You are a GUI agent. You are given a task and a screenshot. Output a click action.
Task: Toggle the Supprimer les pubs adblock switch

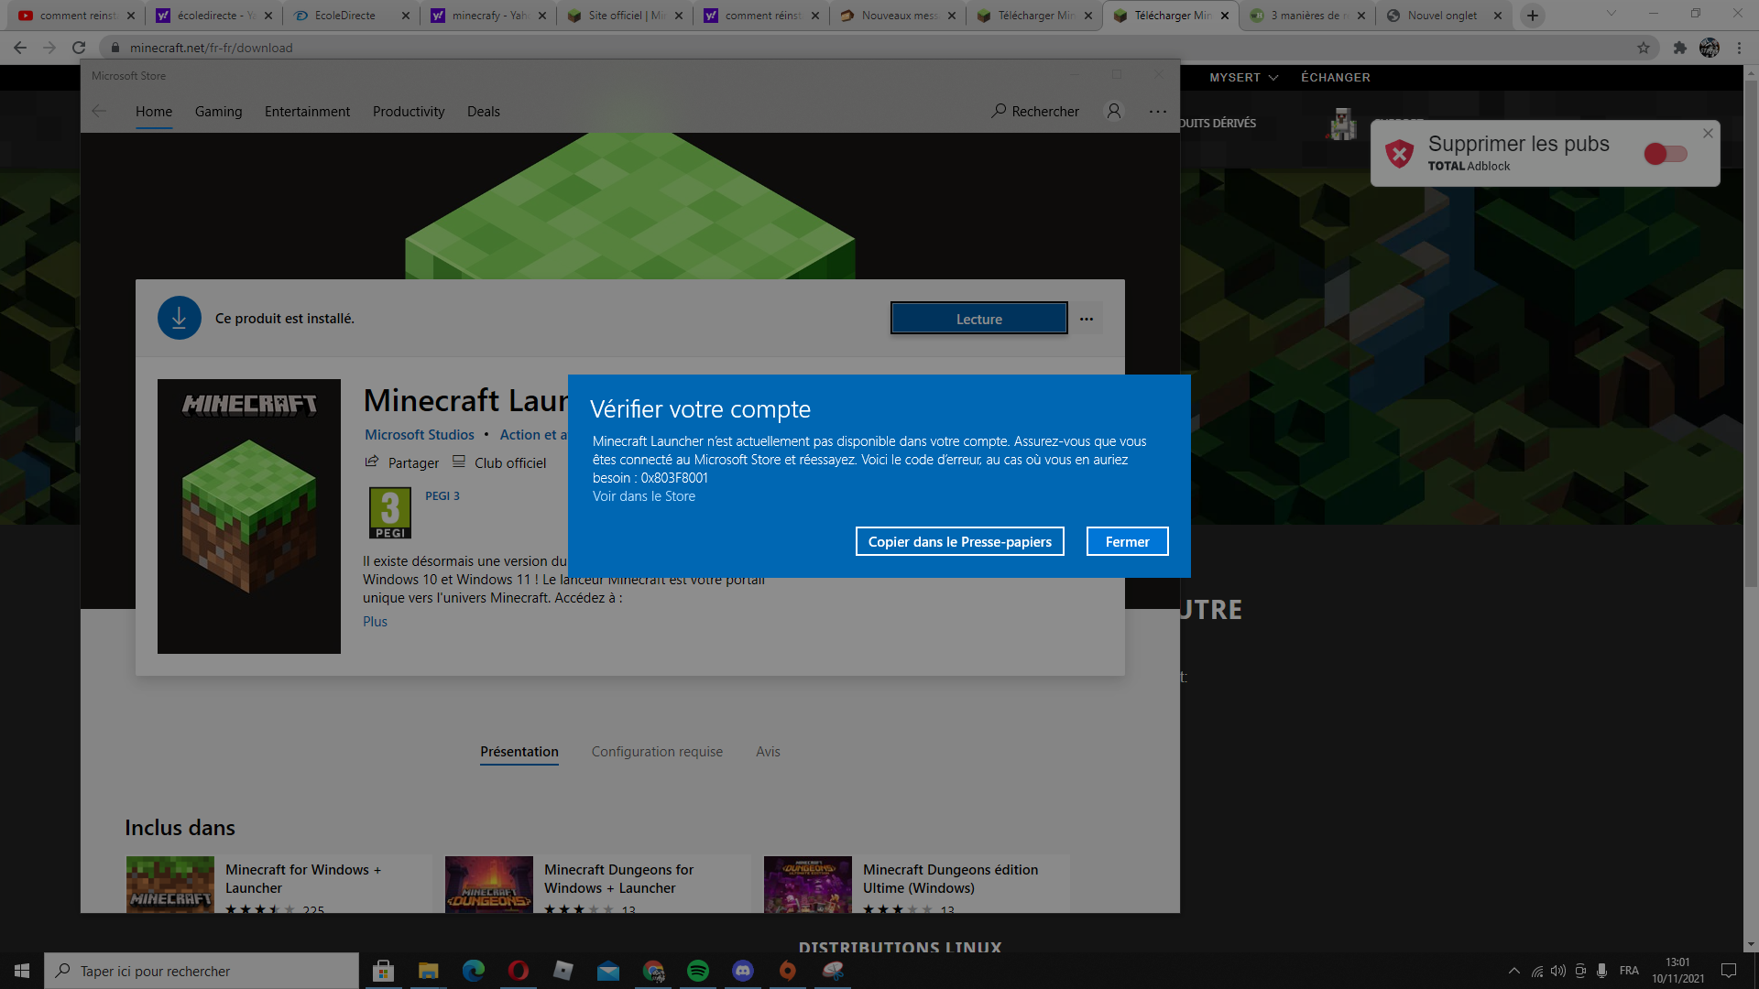(x=1666, y=154)
